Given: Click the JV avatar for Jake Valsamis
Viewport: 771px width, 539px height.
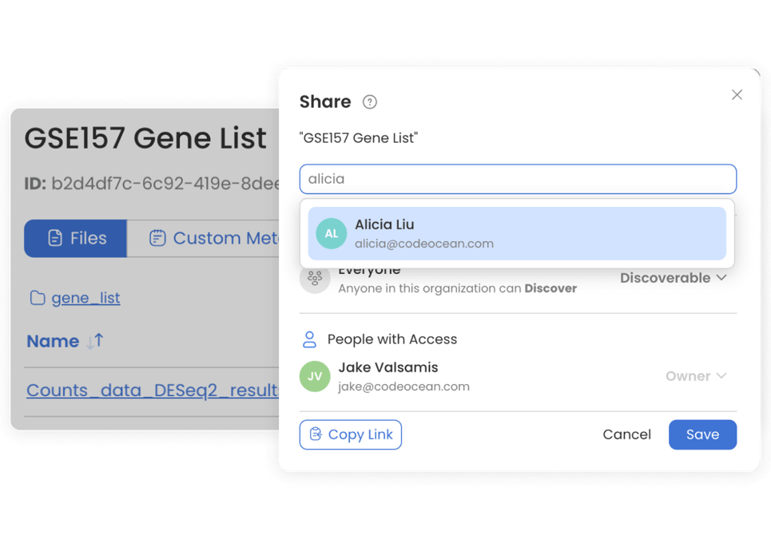Looking at the screenshot, I should 315,377.
